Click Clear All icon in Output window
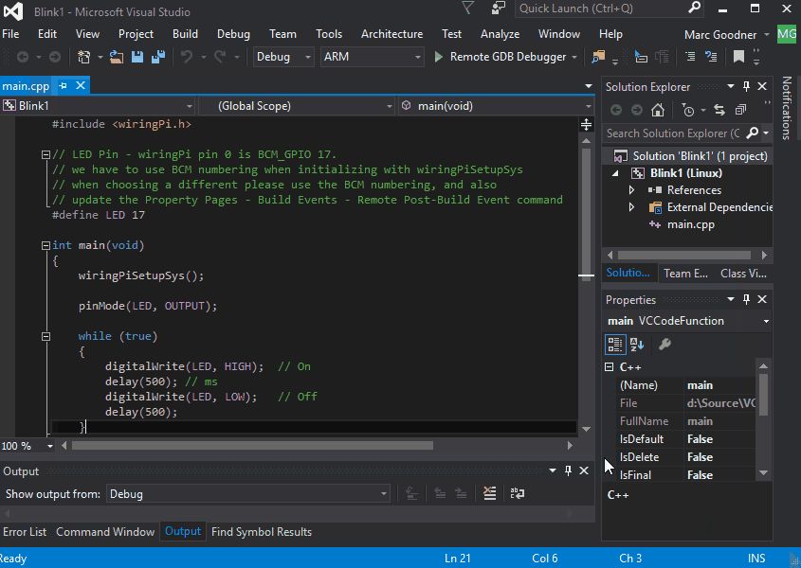 pos(489,493)
